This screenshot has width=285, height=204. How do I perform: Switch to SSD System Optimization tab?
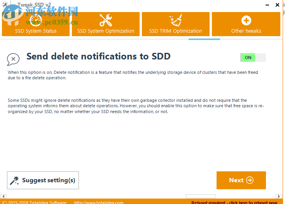pyautogui.click(x=106, y=24)
